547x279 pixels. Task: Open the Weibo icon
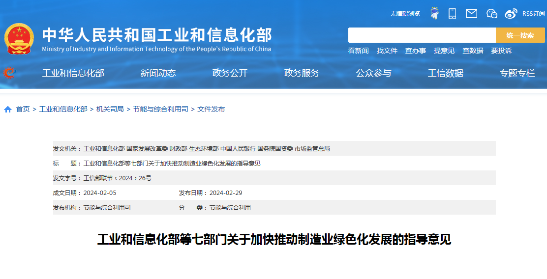click(x=511, y=14)
